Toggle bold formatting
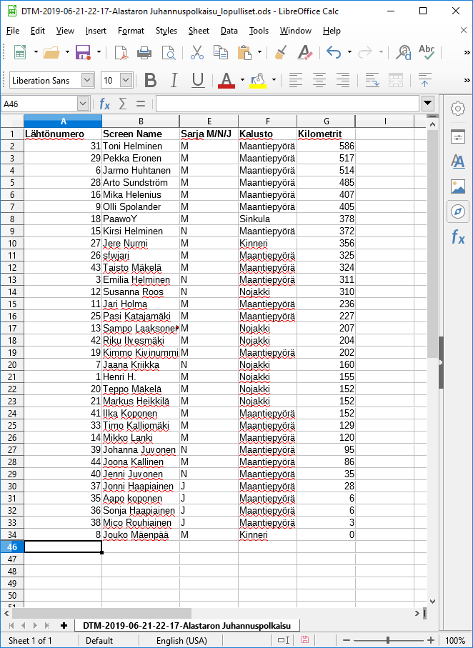 pos(150,80)
